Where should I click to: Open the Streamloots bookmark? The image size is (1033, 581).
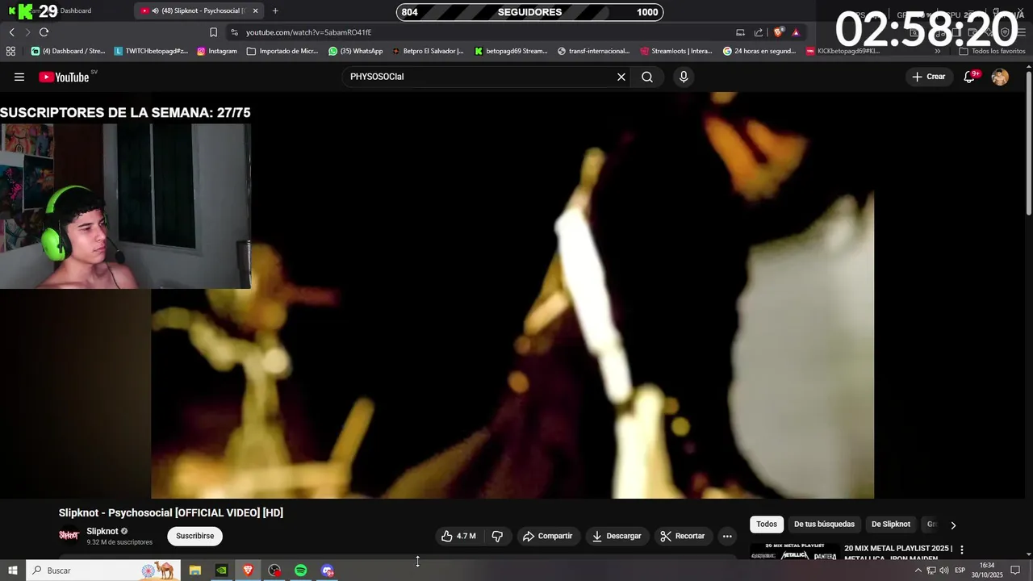point(676,51)
